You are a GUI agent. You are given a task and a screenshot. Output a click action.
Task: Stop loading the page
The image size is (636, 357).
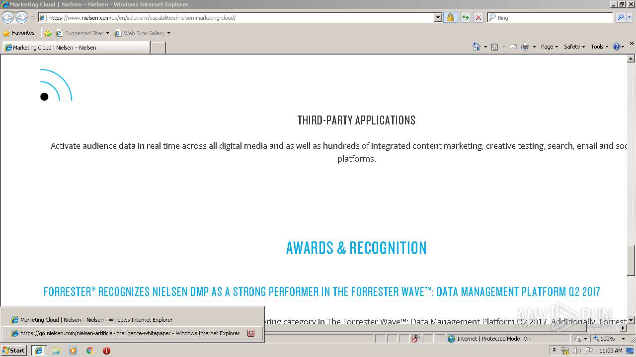click(x=478, y=18)
